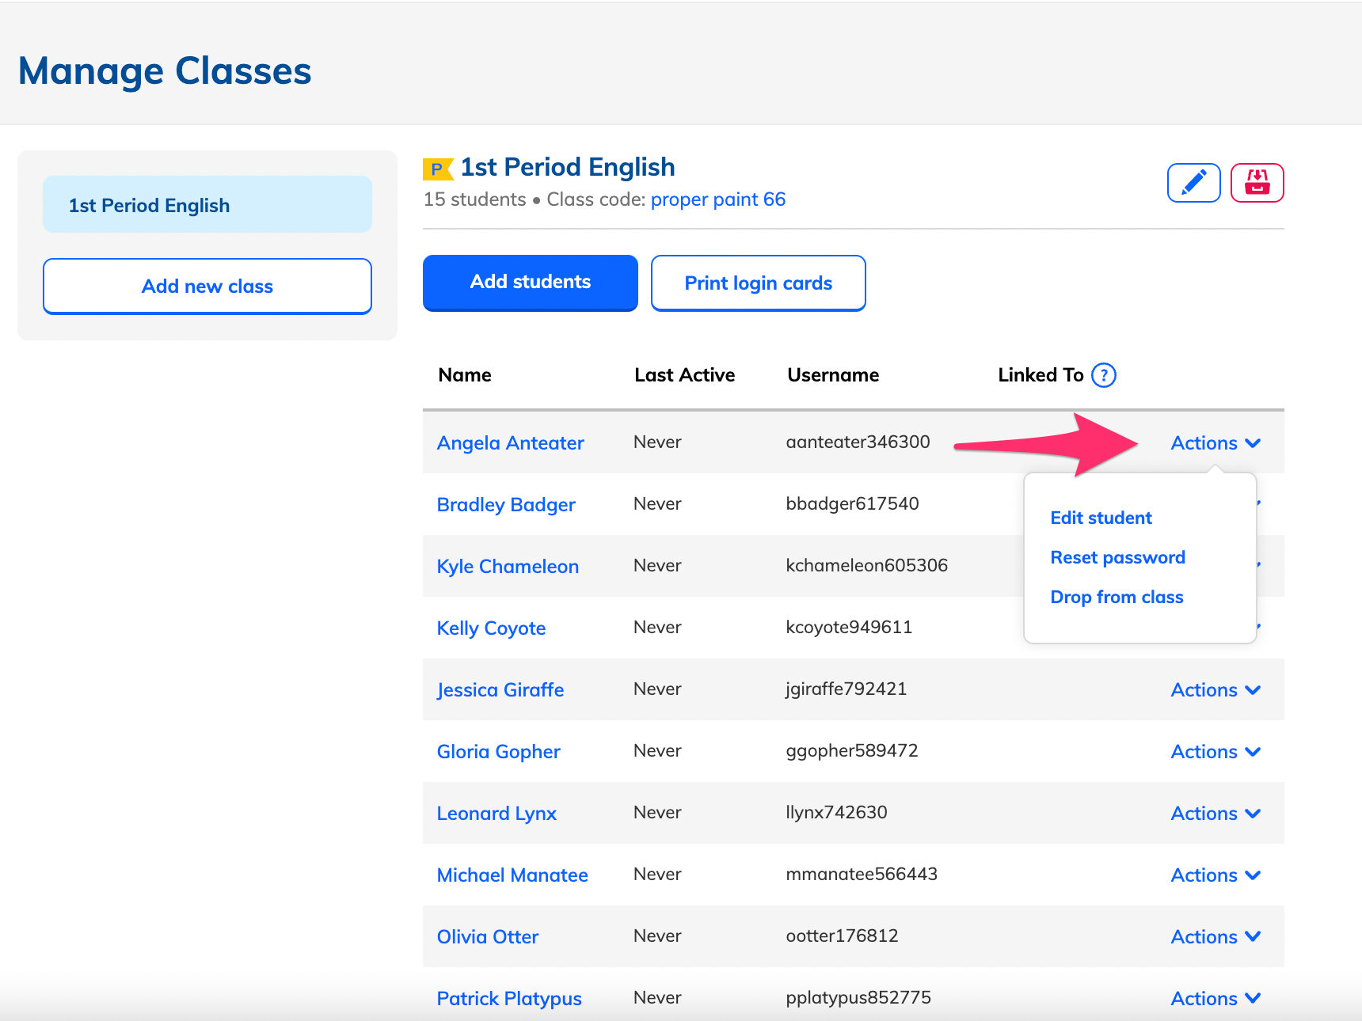Viewport: 1362px width, 1021px height.
Task: Open Jessica Giraffe student link
Action: click(x=500, y=690)
